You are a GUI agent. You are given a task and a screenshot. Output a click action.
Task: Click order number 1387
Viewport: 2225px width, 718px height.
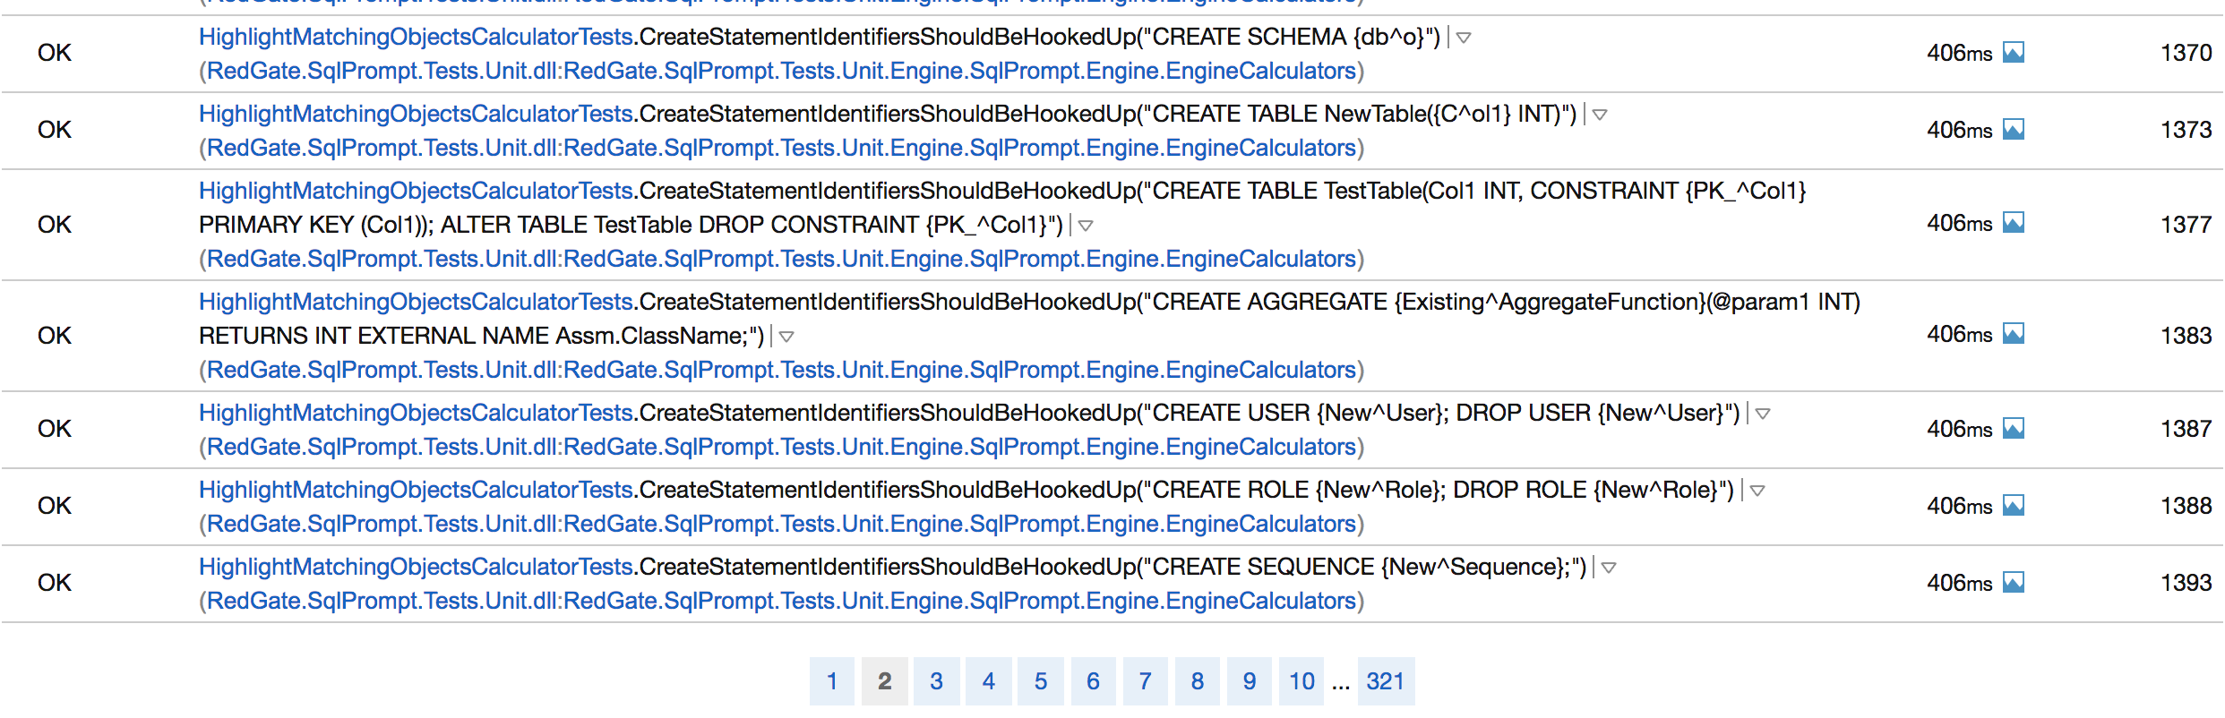point(2186,430)
